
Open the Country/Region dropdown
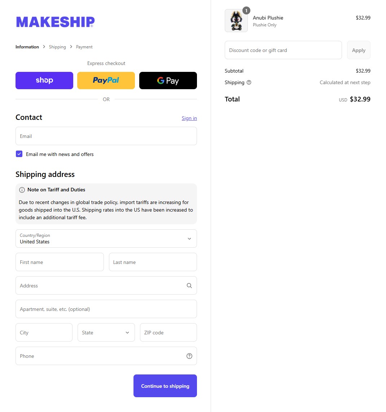[106, 239]
